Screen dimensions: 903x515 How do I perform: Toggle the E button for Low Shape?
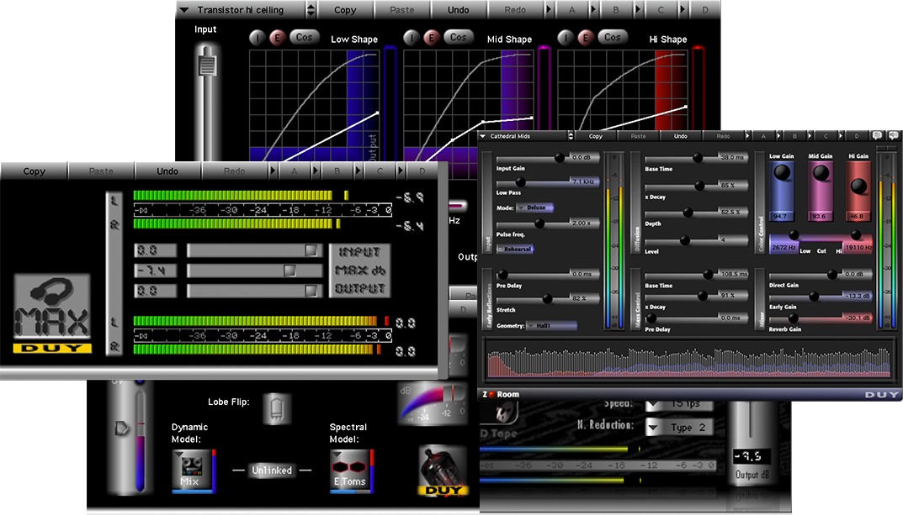[276, 38]
